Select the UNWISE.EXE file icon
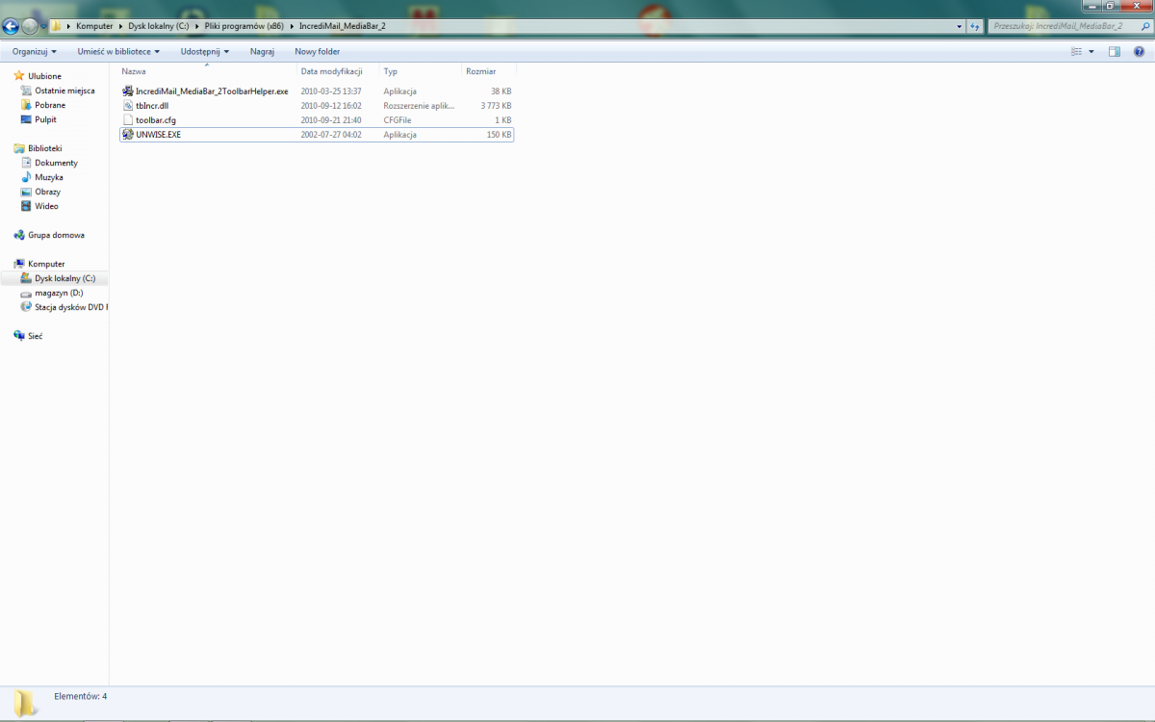The width and height of the screenshot is (1155, 722). tap(128, 135)
